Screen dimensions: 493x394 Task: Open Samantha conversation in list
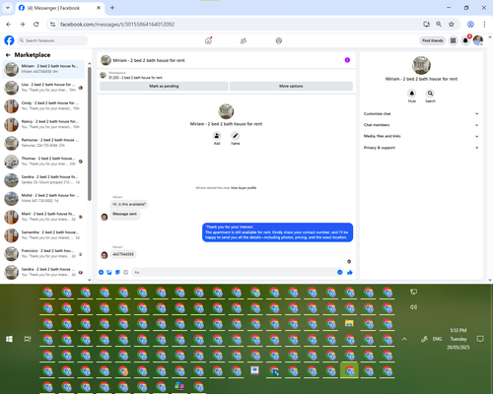tap(44, 235)
